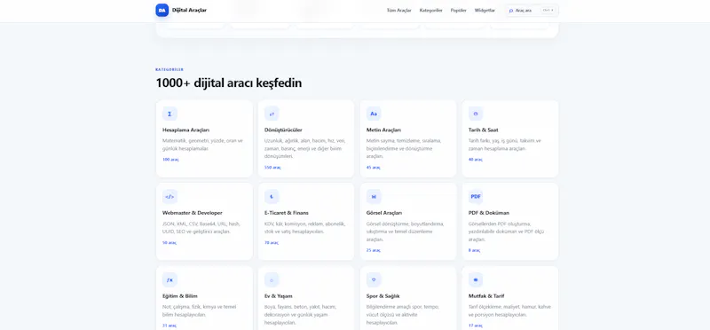Click the 50 araç count label

pyautogui.click(x=170, y=243)
